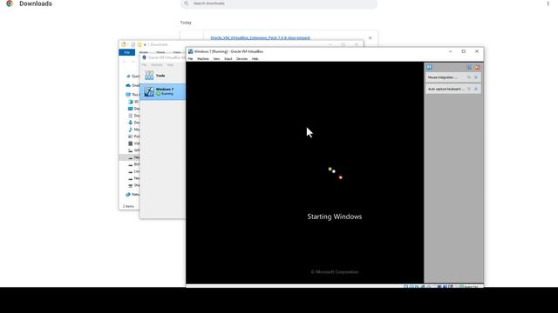558x313 pixels.
Task: Open Chrome Downloads page three-dot menu
Action: click(548, 3)
